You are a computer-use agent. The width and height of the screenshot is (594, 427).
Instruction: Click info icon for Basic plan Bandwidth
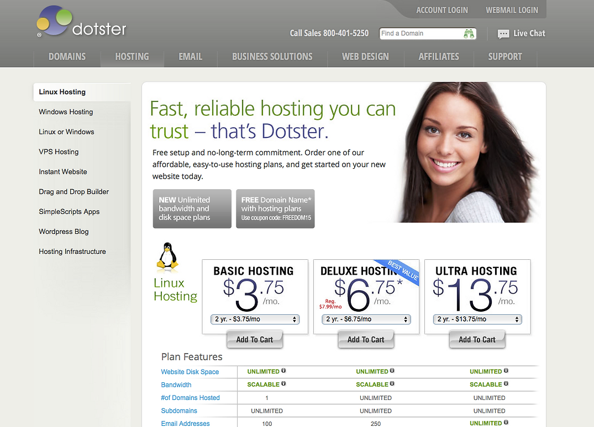pyautogui.click(x=283, y=383)
